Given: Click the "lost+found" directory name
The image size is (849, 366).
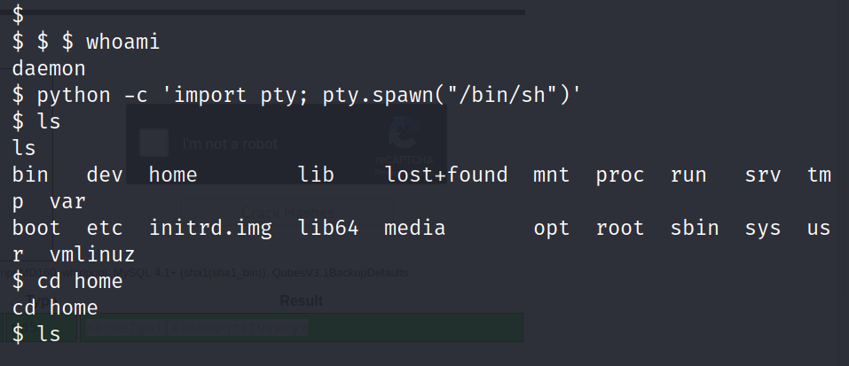Looking at the screenshot, I should (x=446, y=175).
